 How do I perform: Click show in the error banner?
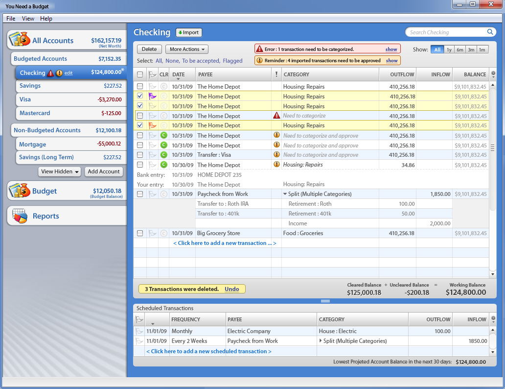(x=391, y=49)
